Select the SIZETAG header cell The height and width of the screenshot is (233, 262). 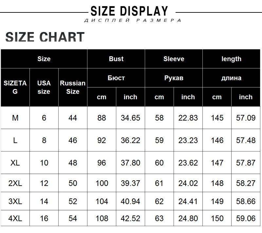click(x=15, y=87)
